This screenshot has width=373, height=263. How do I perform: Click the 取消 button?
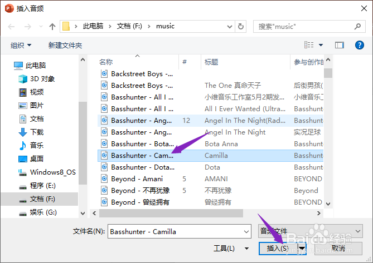coord(338,249)
